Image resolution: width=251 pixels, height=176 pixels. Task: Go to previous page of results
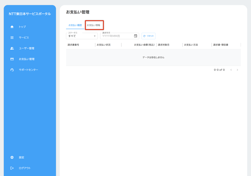tap(231, 70)
